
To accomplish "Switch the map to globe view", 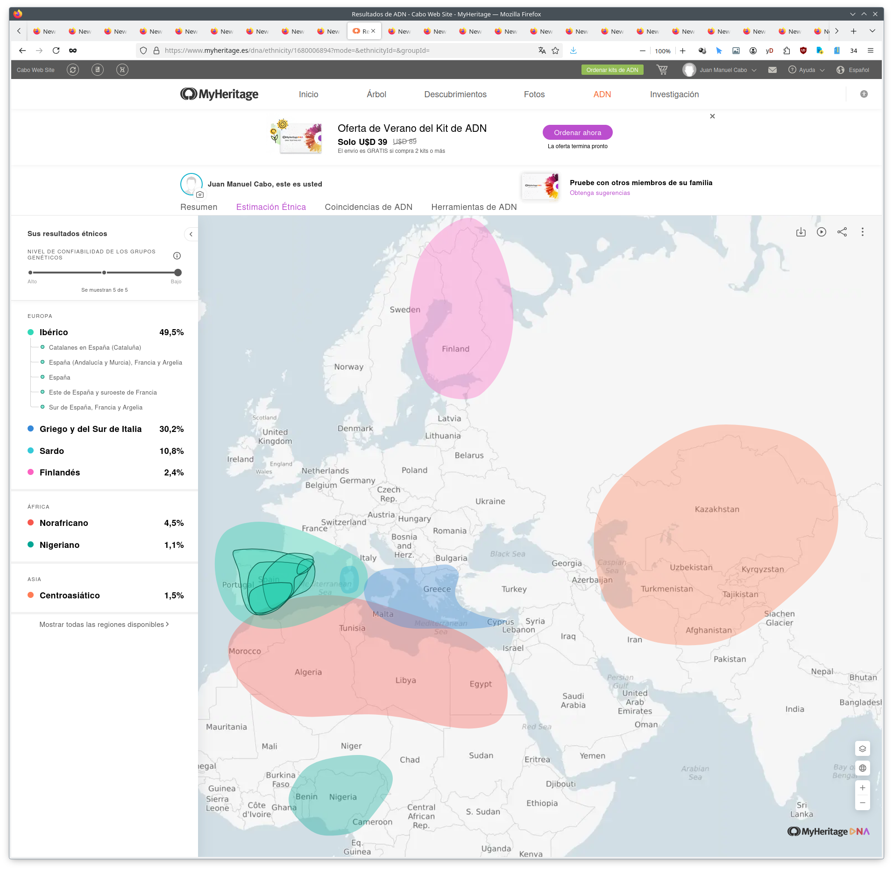I will tap(862, 768).
